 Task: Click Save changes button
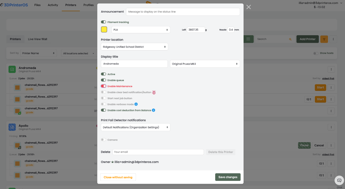[228, 177]
